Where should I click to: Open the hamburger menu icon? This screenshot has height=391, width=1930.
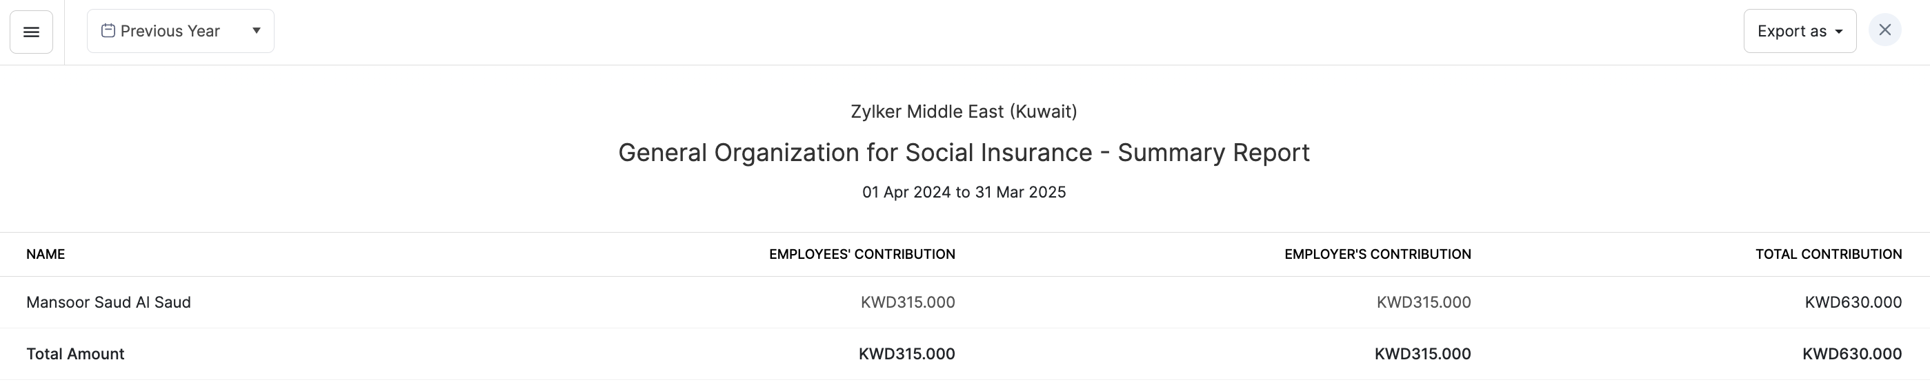click(x=31, y=32)
